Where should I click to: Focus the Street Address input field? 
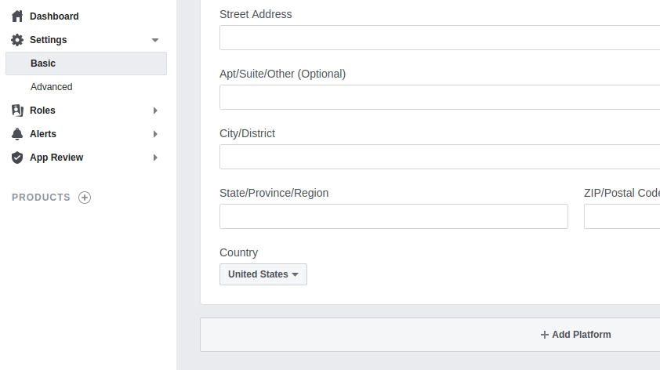pos(439,38)
